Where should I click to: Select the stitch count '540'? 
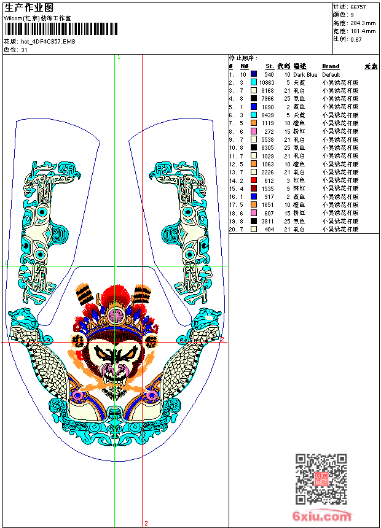269,74
